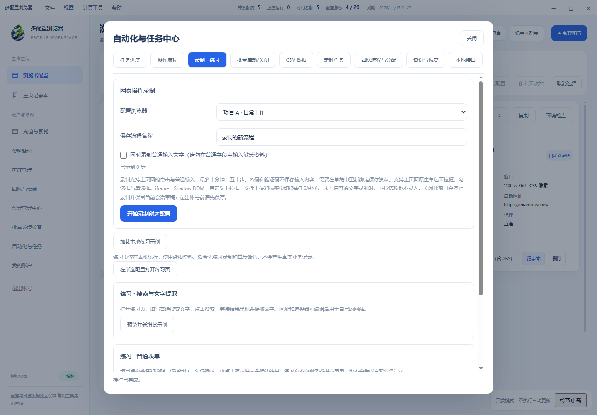Image resolution: width=597 pixels, height=415 pixels.
Task: Enable recording of normal text input checkbox
Action: click(x=124, y=155)
